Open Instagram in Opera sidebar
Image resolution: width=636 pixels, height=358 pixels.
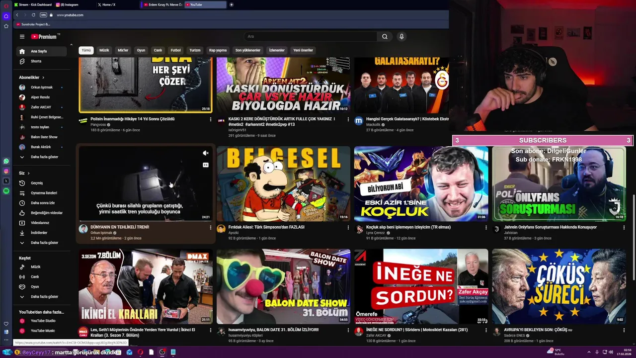(x=6, y=171)
